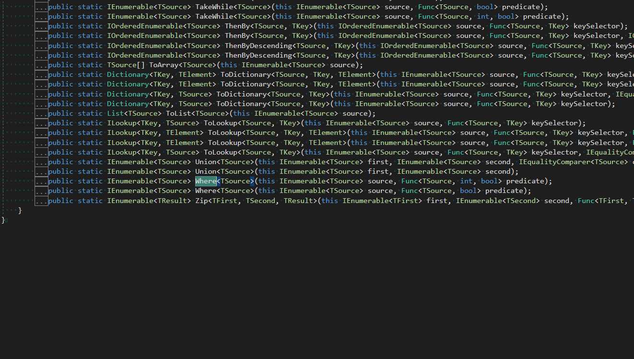Click Union method name on line ending 'second);'
Image resolution: width=634 pixels, height=359 pixels.
point(206,171)
